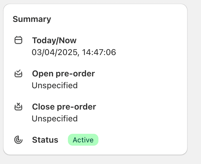This screenshot has width=201, height=164.
Task: Click the Status label text
Action: click(x=45, y=140)
